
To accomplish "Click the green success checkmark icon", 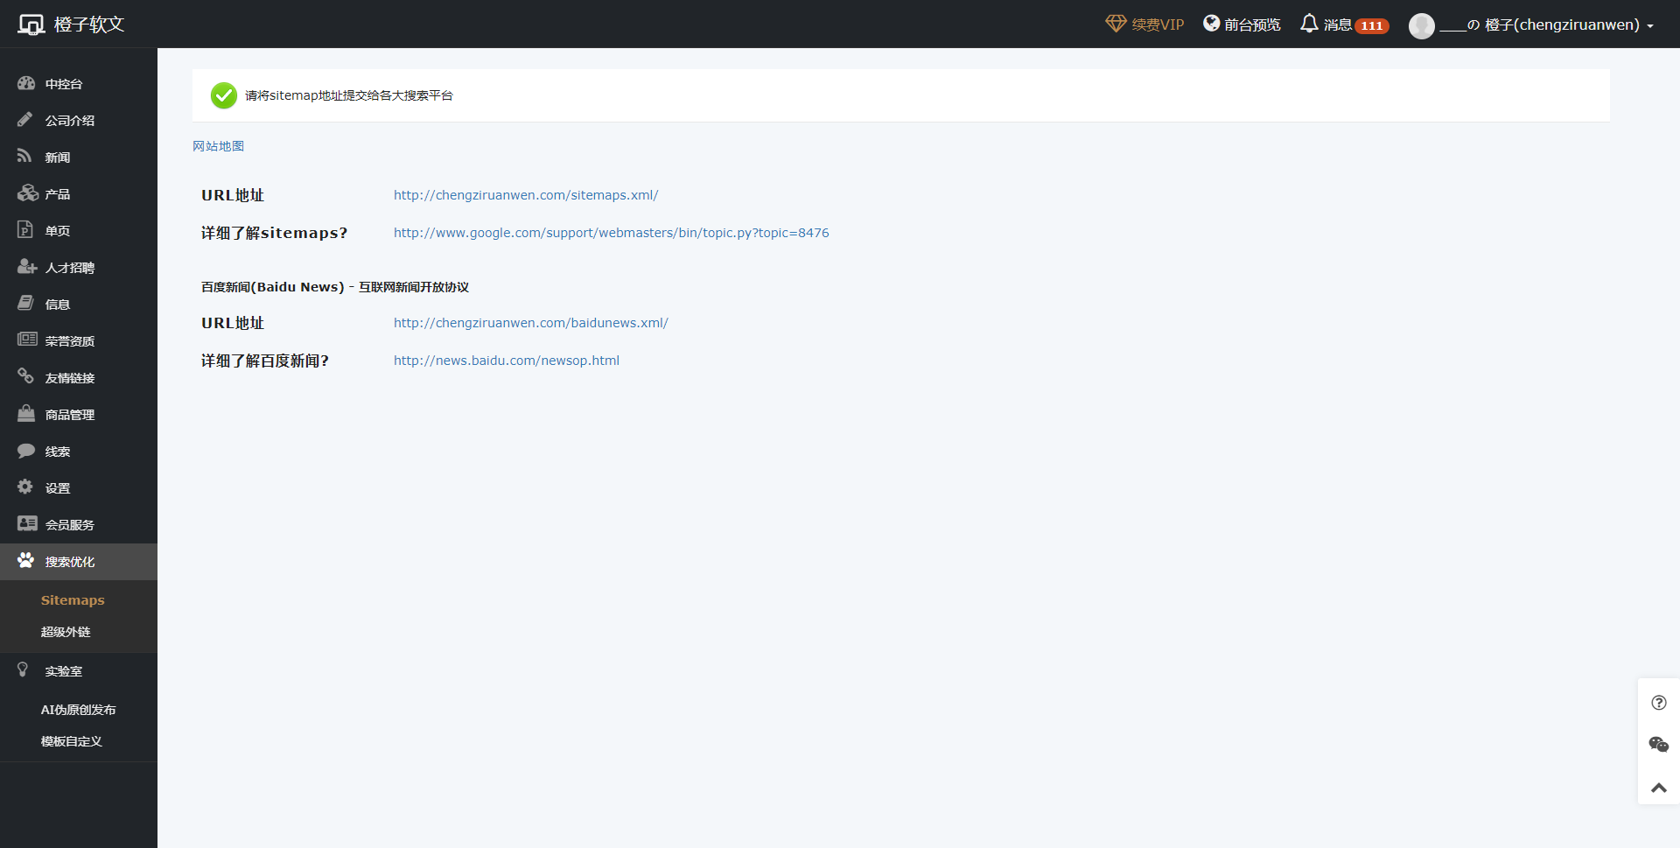I will pos(224,95).
